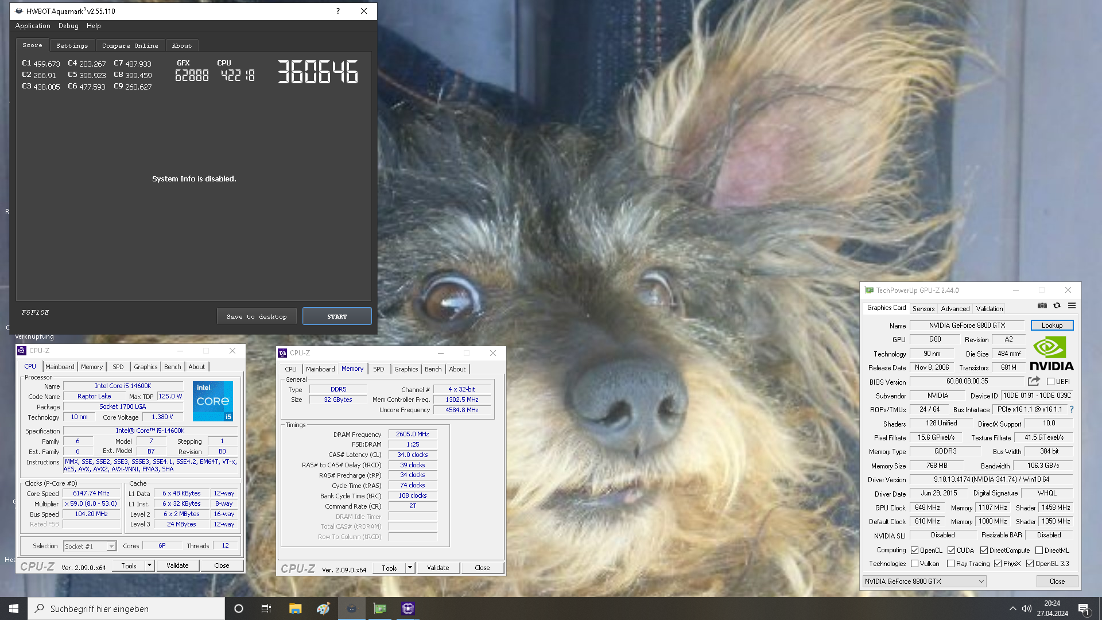Viewport: 1102px width, 620px height.
Task: Switch to Aquamark taskbar icon
Action: click(x=351, y=609)
